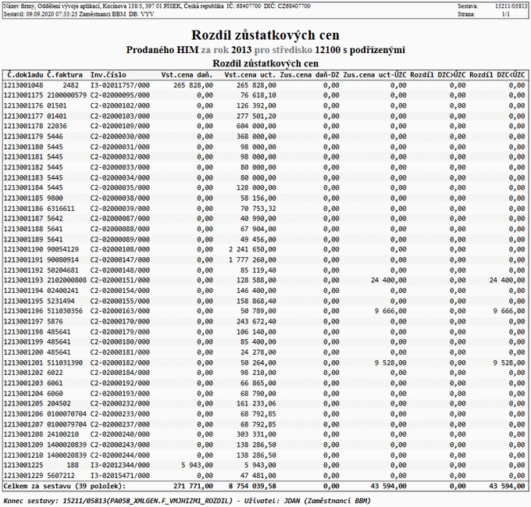
Task: Click invoice number 6022
Action: (x=55, y=373)
